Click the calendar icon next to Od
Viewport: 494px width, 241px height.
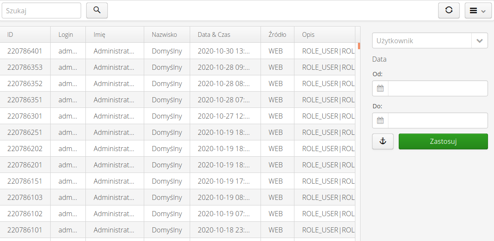[x=380, y=89]
